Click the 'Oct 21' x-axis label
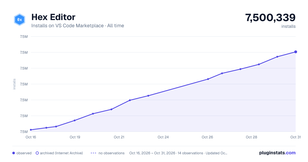The height and width of the screenshot is (162, 308). (119, 137)
